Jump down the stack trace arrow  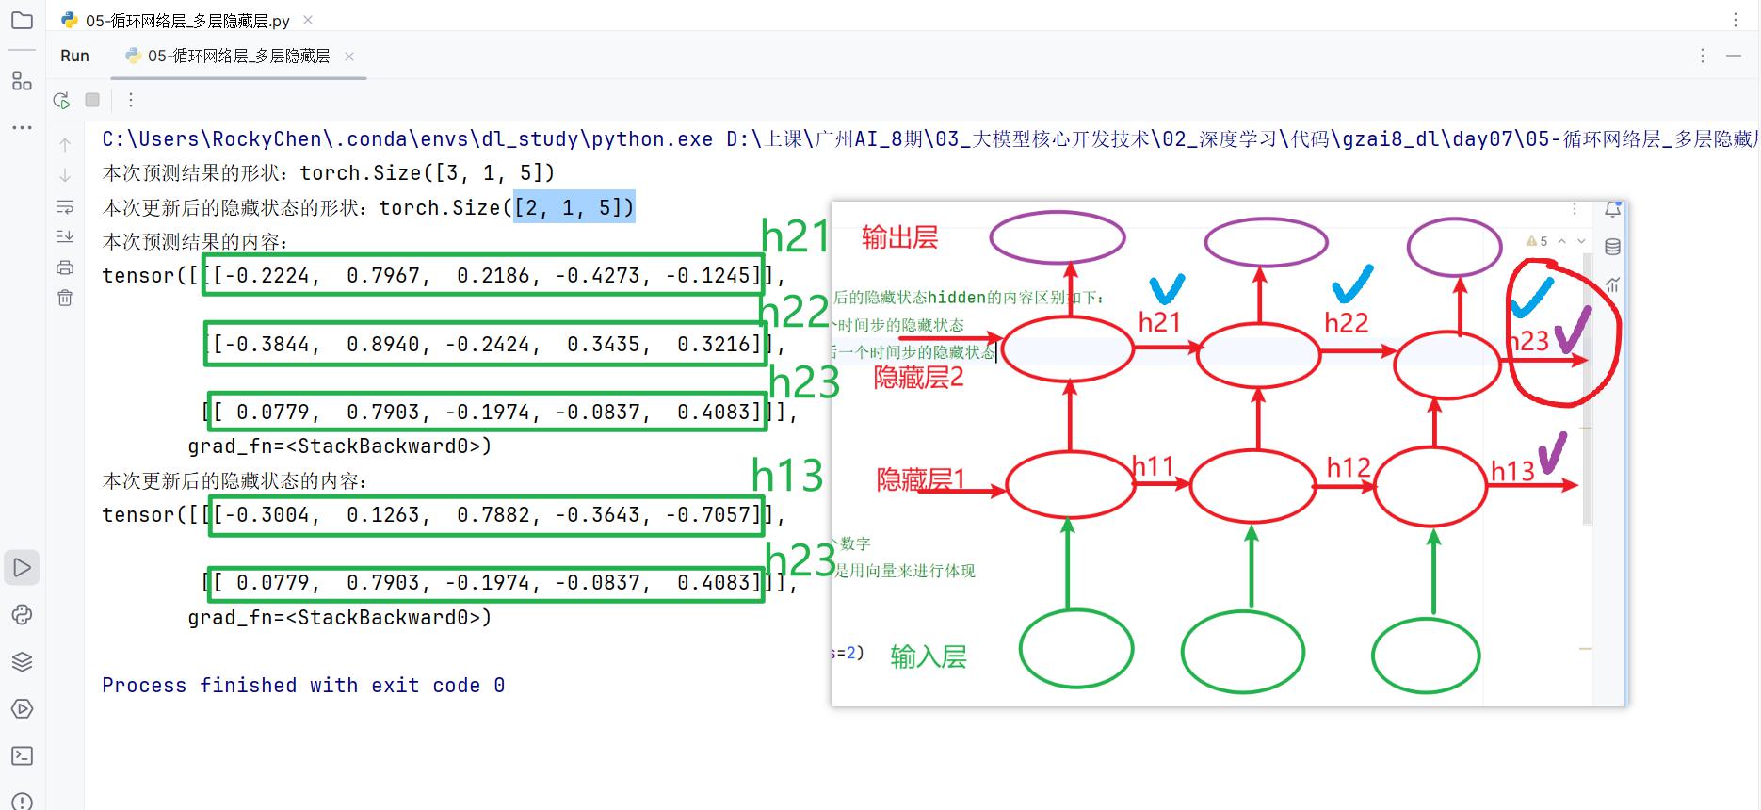coord(65,175)
